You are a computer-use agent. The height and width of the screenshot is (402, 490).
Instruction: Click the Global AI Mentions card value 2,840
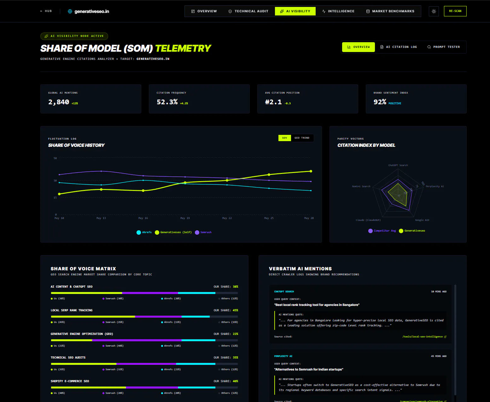point(59,102)
